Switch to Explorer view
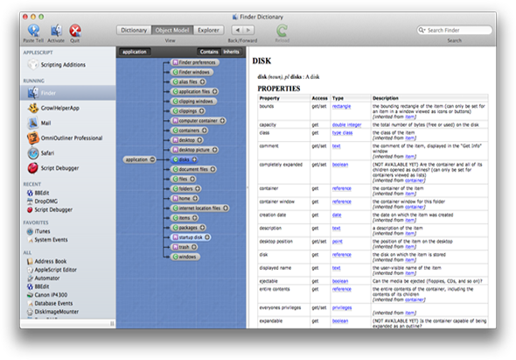This screenshot has width=516, height=360. (x=208, y=30)
